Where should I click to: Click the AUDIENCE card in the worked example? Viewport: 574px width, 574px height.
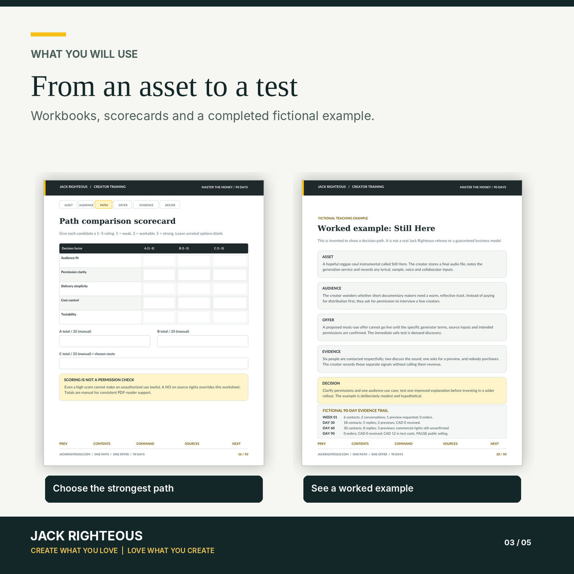412,296
